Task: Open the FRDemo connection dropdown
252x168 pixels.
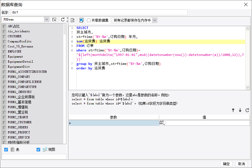Action: pos(47,19)
